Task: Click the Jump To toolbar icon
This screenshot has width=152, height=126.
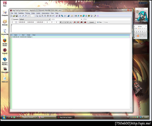Action: tap(20, 16)
